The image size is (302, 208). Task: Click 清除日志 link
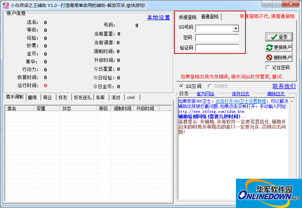[276, 94]
